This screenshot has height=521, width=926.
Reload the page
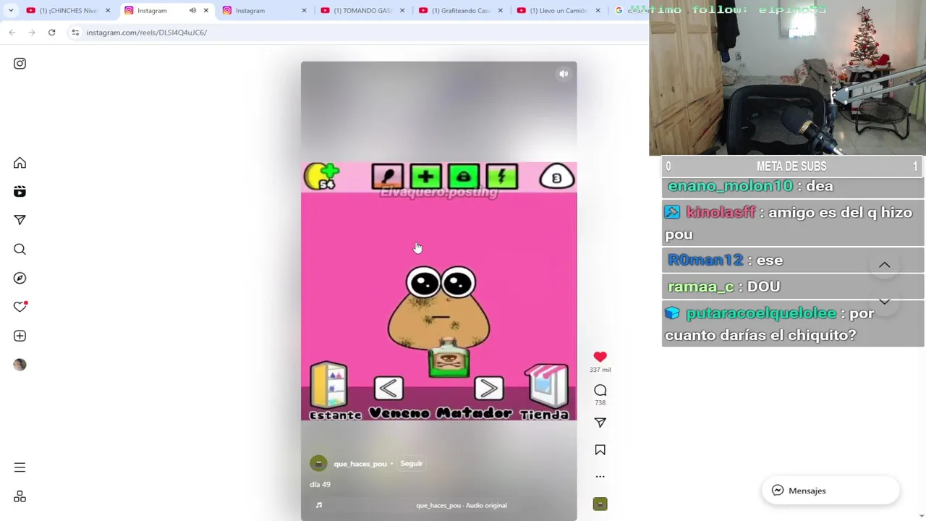click(51, 33)
